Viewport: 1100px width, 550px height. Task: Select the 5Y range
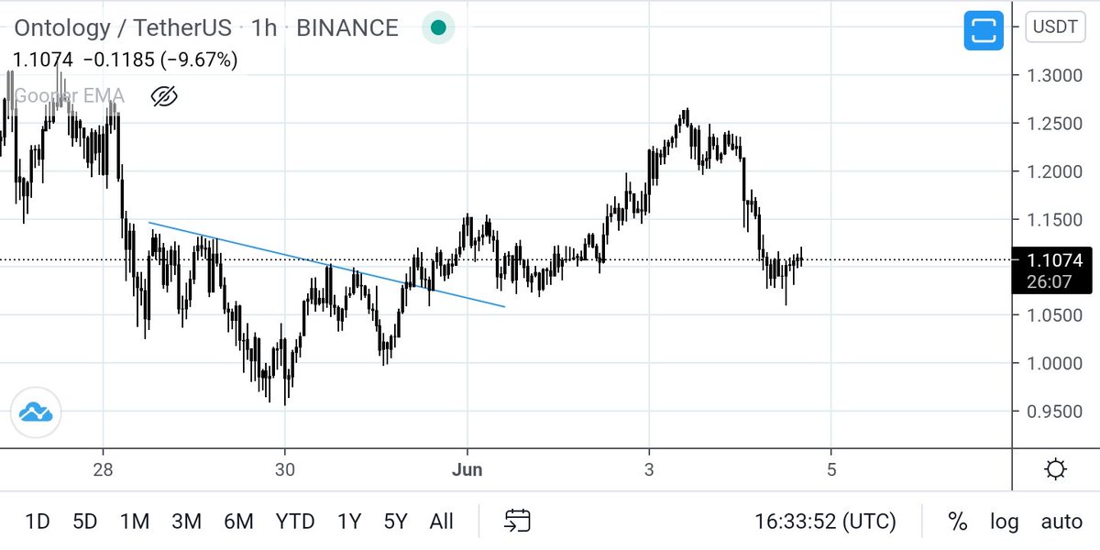[394, 521]
